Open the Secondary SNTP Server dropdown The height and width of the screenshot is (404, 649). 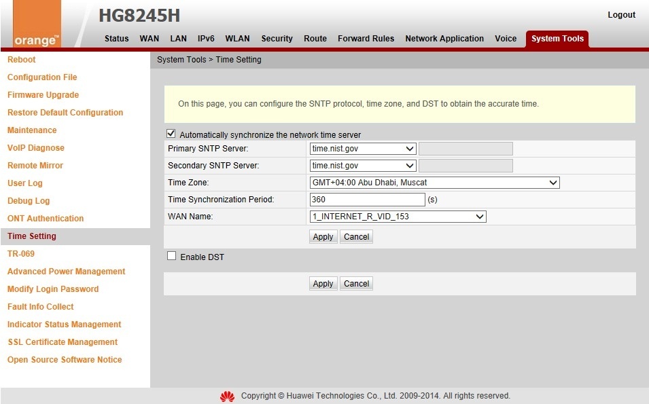tap(363, 166)
